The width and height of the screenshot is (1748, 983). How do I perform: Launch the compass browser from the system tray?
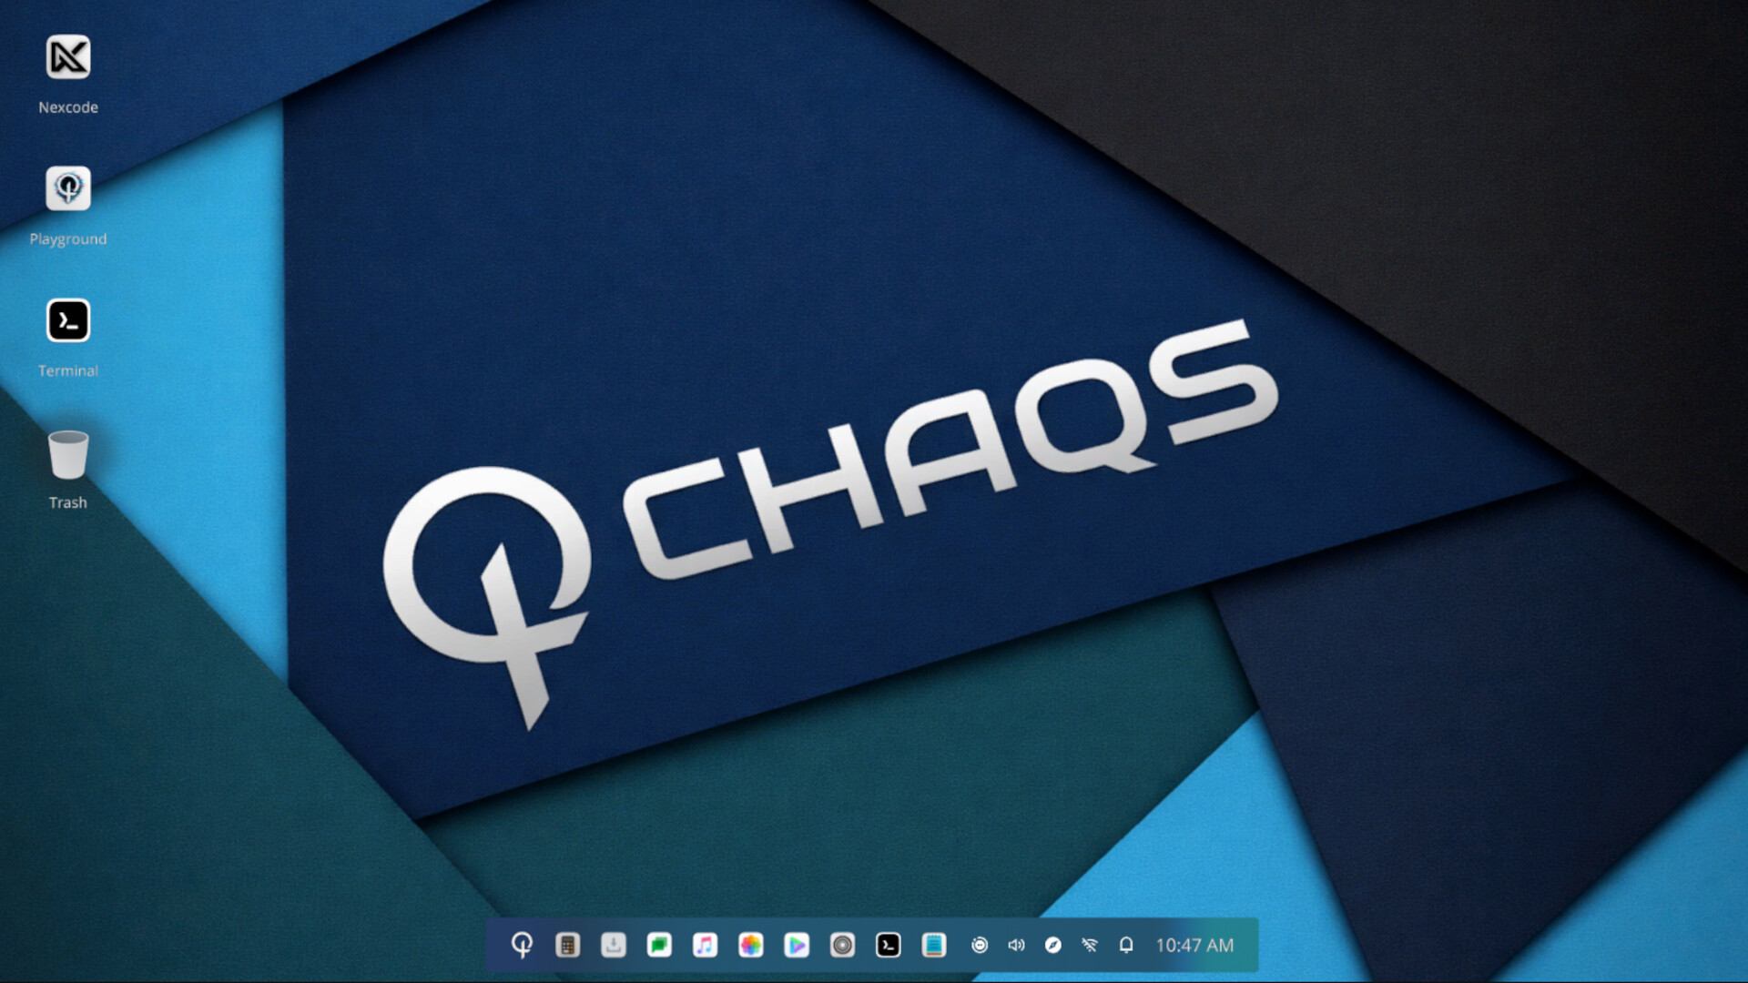click(1053, 946)
